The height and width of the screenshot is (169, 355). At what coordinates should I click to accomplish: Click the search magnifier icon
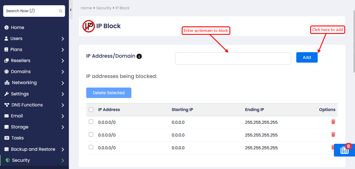60,11
